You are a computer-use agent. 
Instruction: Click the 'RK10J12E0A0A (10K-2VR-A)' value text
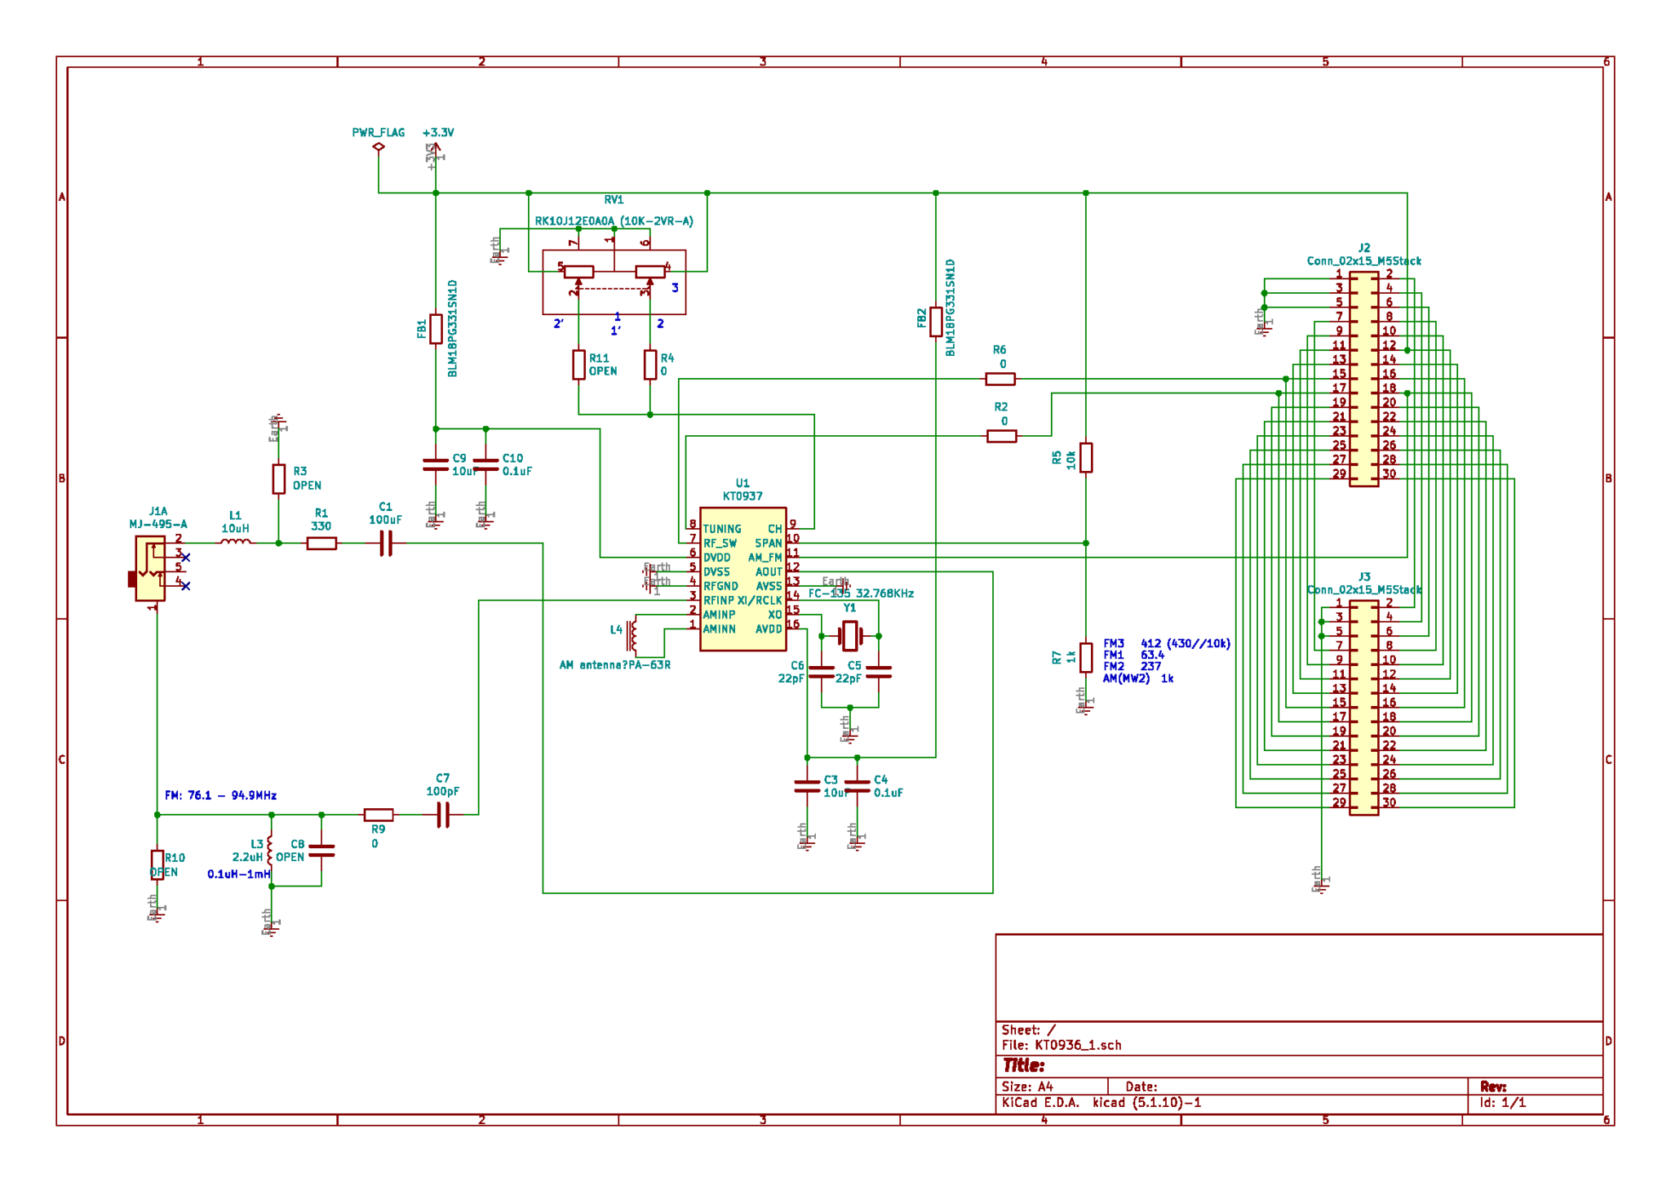click(614, 221)
